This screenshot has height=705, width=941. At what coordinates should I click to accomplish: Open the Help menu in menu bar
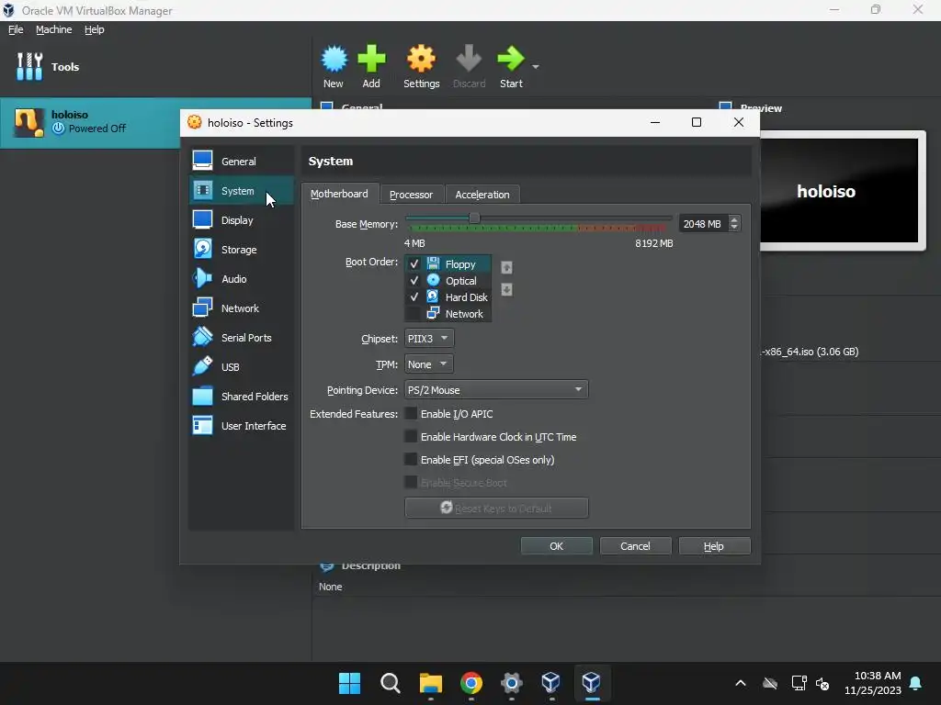tap(95, 29)
